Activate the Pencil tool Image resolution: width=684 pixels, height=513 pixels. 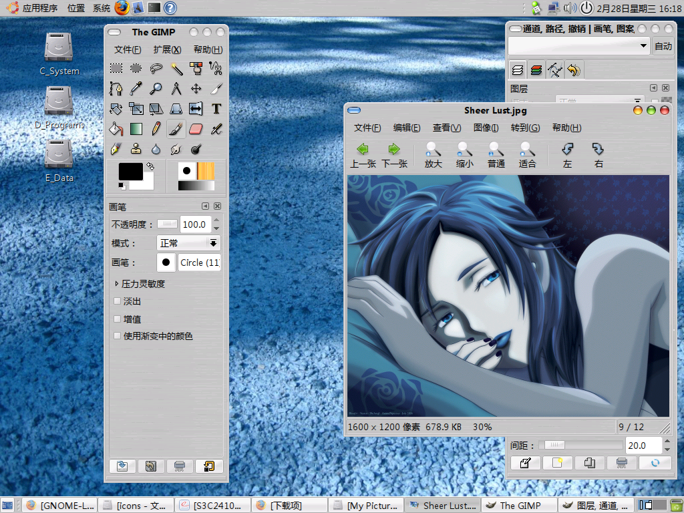click(x=156, y=129)
